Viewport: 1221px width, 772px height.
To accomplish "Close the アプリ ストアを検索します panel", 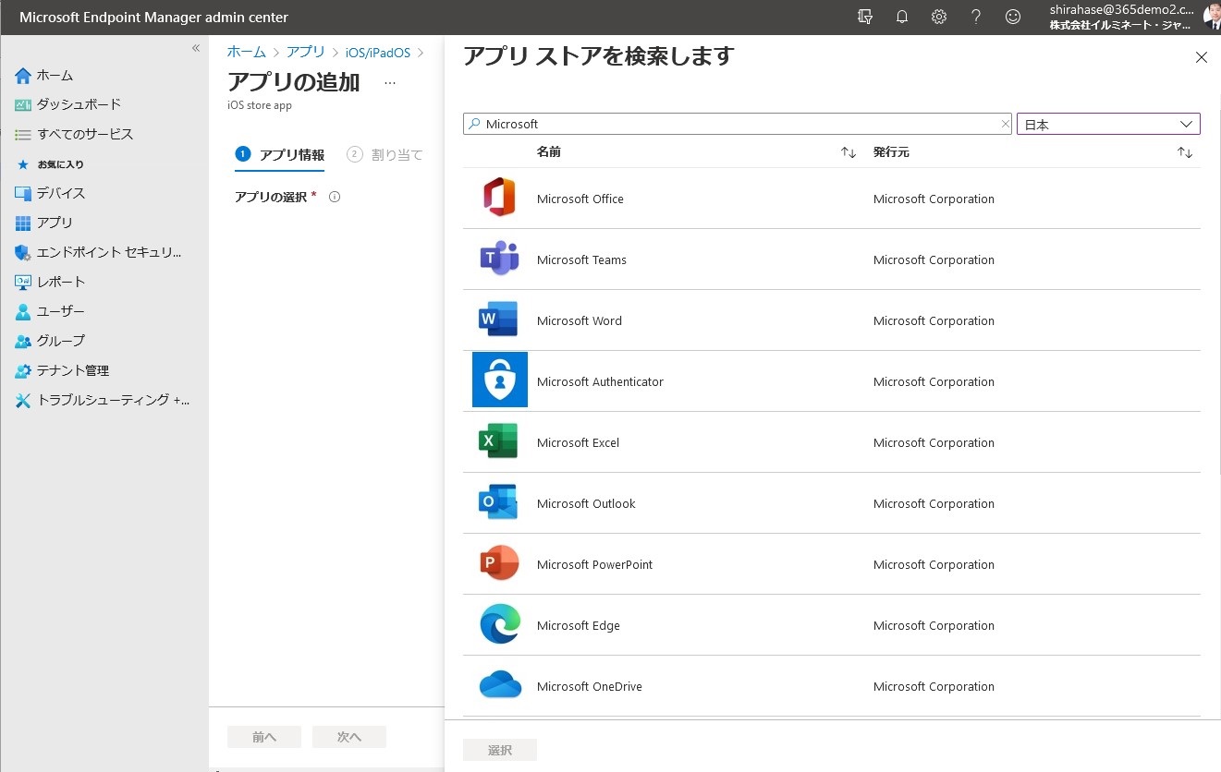I will click(x=1202, y=57).
